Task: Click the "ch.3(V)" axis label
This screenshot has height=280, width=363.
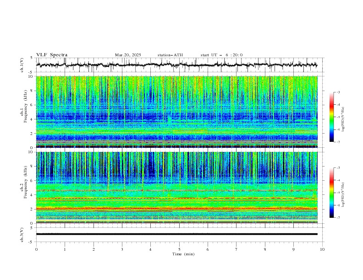Action: [22, 235]
